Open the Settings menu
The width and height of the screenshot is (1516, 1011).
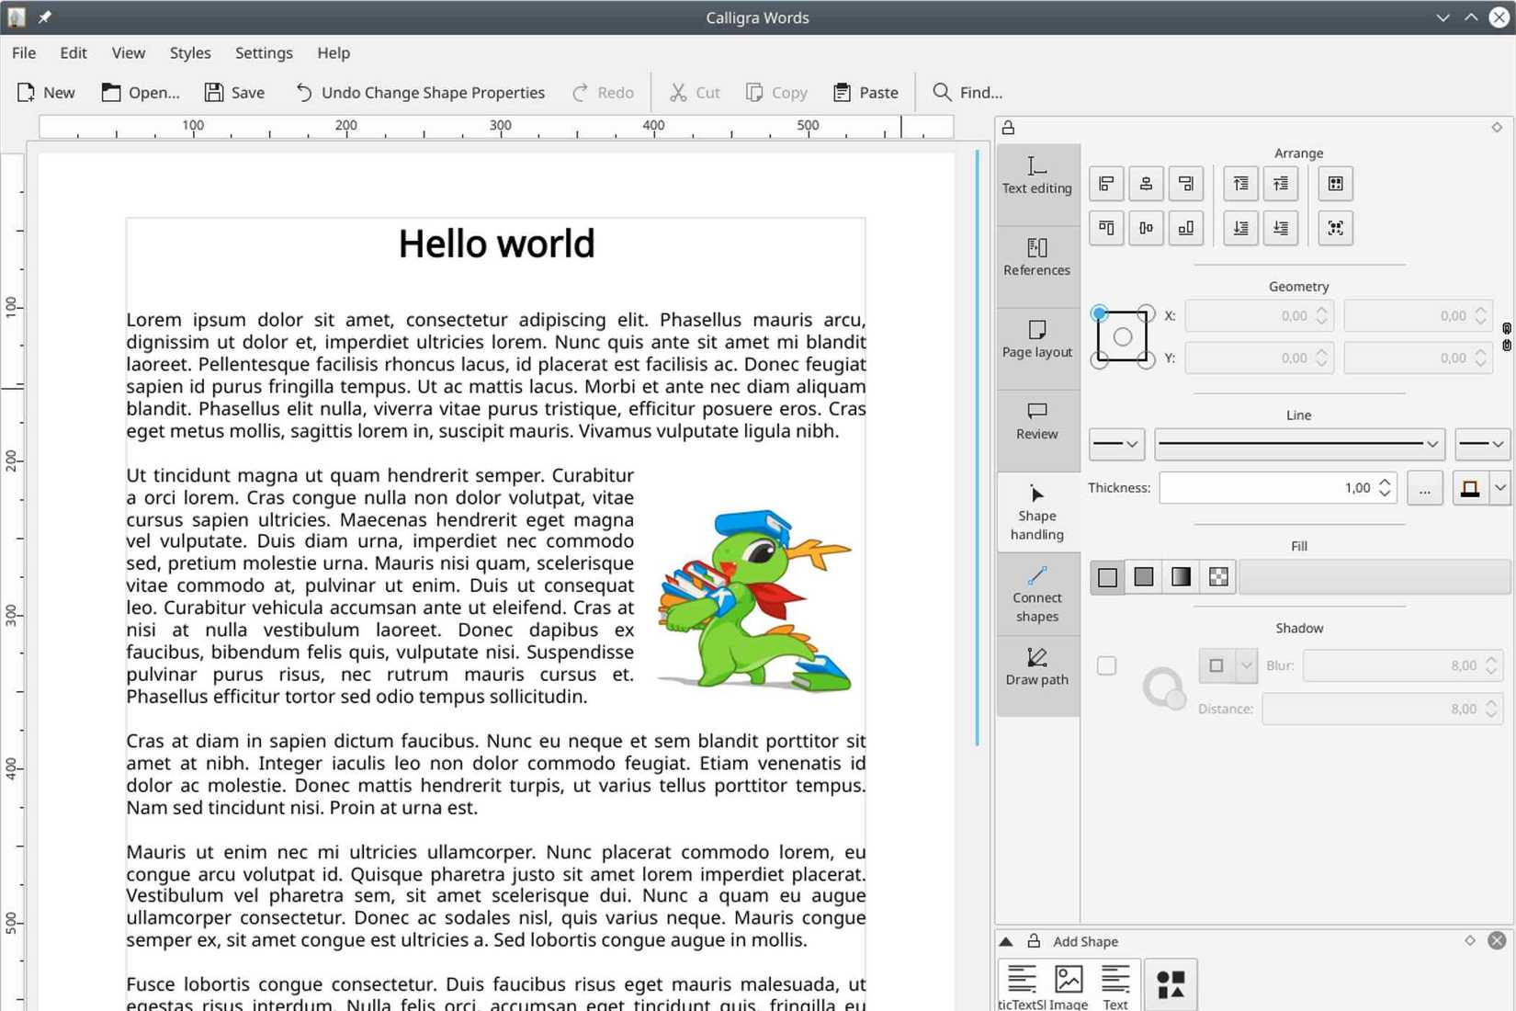(263, 52)
